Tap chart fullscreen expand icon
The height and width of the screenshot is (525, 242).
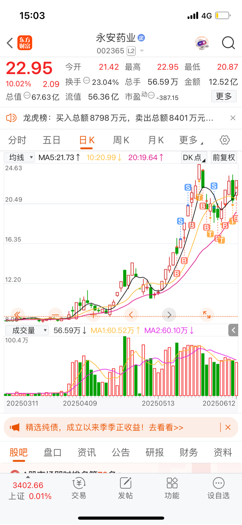207,314
